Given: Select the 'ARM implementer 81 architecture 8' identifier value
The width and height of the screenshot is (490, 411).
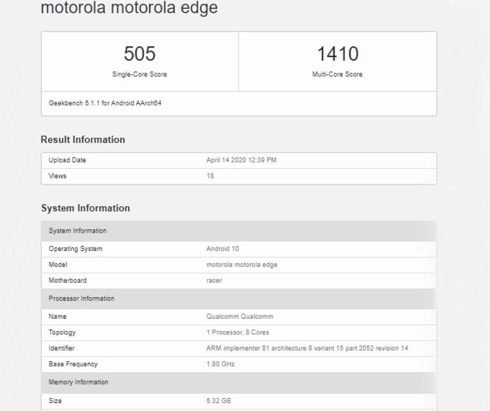Looking at the screenshot, I should 307,348.
